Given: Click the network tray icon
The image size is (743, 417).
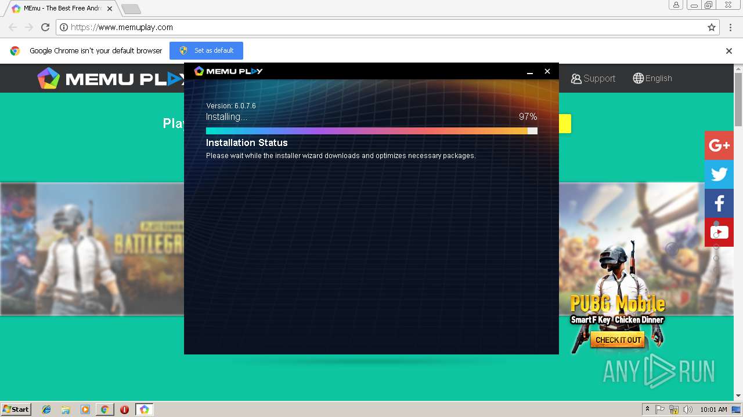Looking at the screenshot, I should (674, 409).
